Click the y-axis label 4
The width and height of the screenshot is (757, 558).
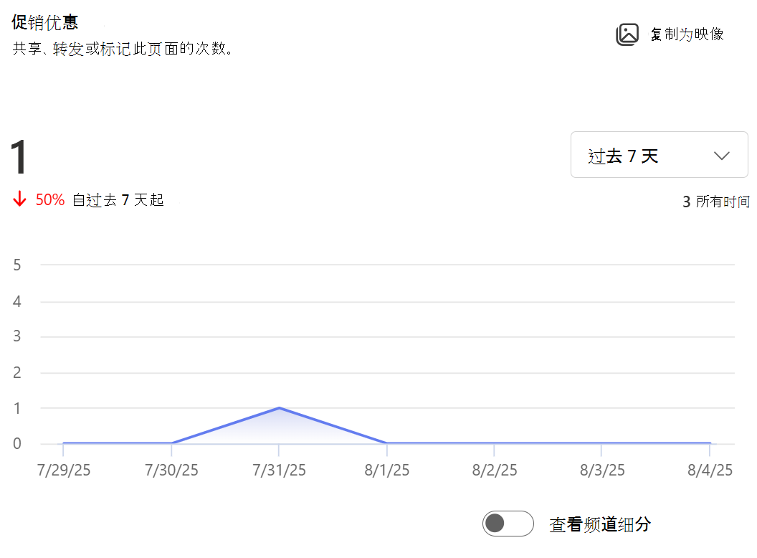tap(17, 301)
